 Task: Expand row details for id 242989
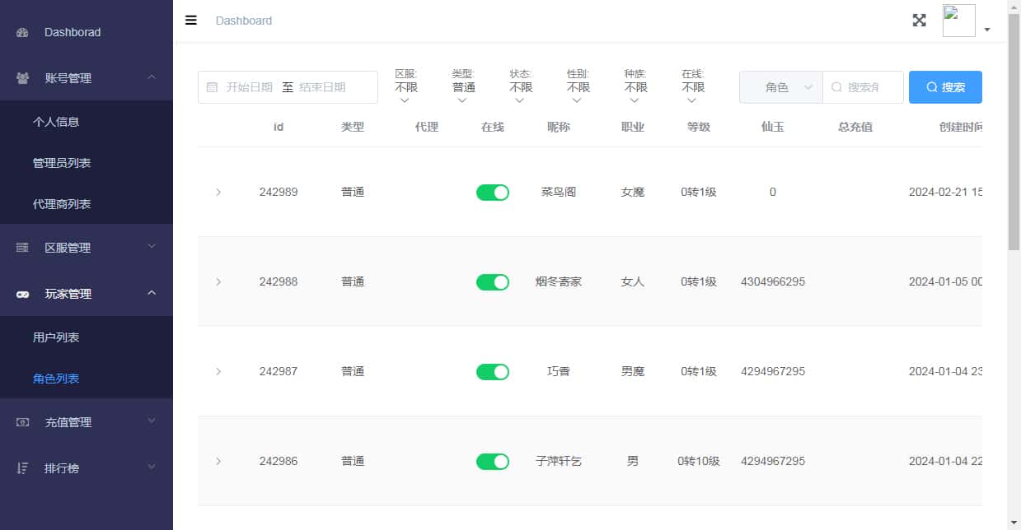pos(218,193)
